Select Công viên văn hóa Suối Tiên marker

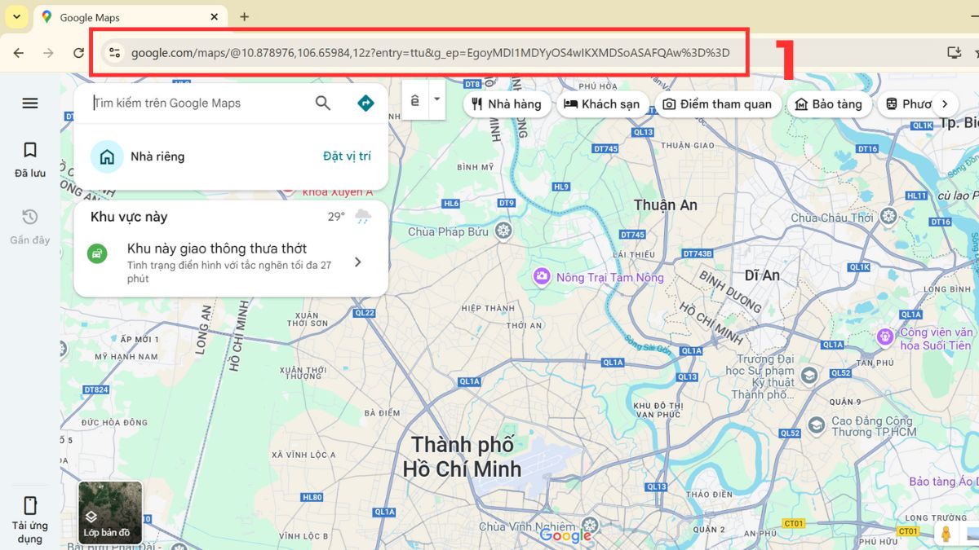click(x=885, y=337)
